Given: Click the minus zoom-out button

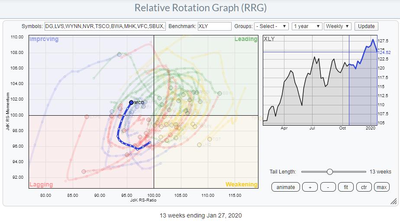Looking at the screenshot, I should coord(328,187).
